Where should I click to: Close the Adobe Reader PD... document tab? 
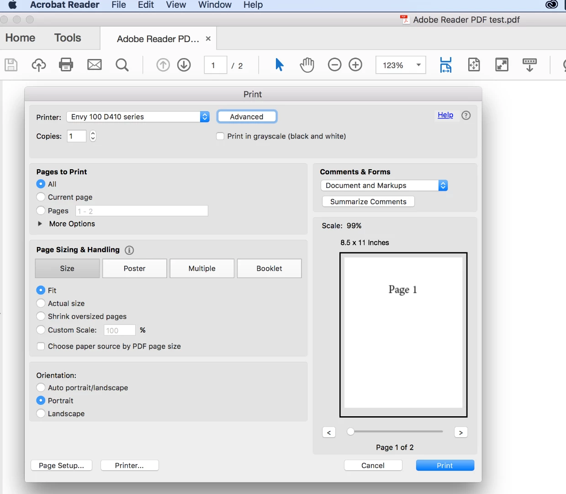[208, 38]
